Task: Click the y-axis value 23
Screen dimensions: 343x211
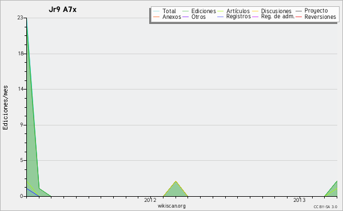Action: point(20,18)
